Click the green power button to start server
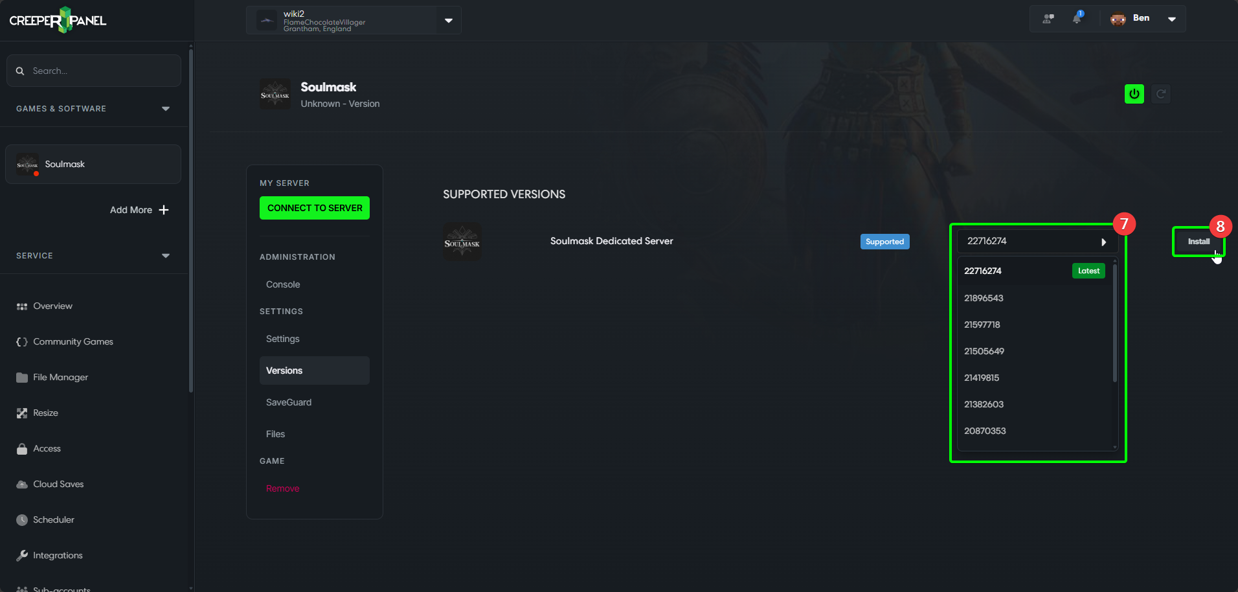 [x=1134, y=93]
